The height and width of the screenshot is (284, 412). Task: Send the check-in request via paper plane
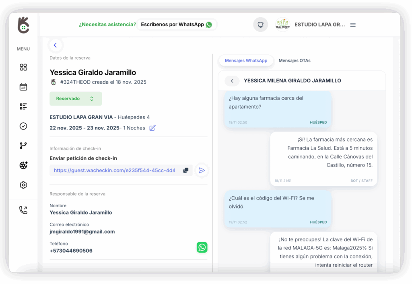202,171
